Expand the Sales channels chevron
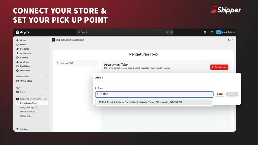This screenshot has height=145, width=258. click(46, 77)
